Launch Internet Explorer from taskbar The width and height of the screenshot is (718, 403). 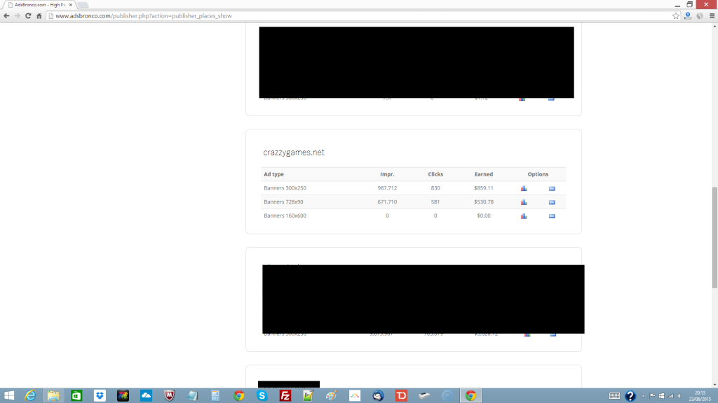(30, 396)
